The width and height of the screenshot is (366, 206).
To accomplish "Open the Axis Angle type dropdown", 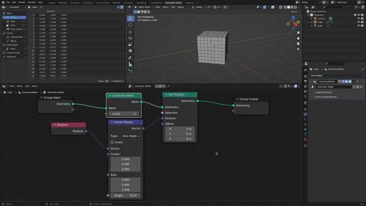I will [x=131, y=136].
